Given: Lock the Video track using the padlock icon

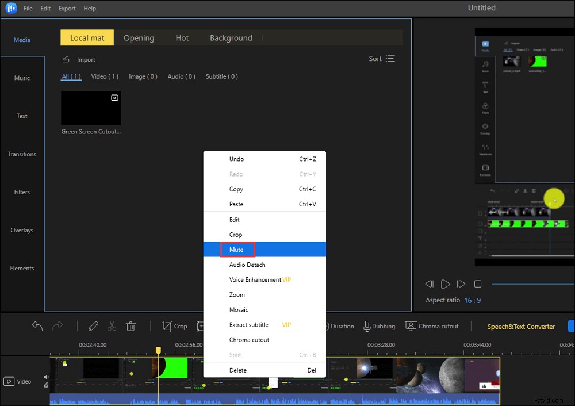Looking at the screenshot, I should coord(46,385).
